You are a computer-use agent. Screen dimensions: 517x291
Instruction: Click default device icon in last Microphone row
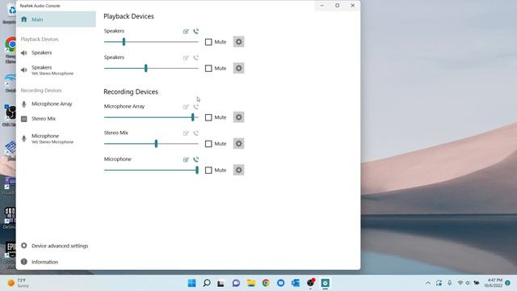tap(186, 160)
